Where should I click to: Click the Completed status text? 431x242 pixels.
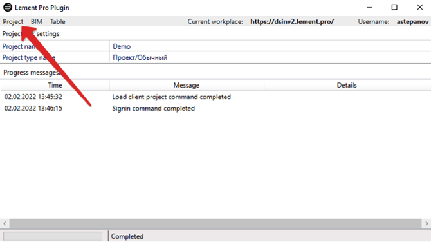pos(127,236)
